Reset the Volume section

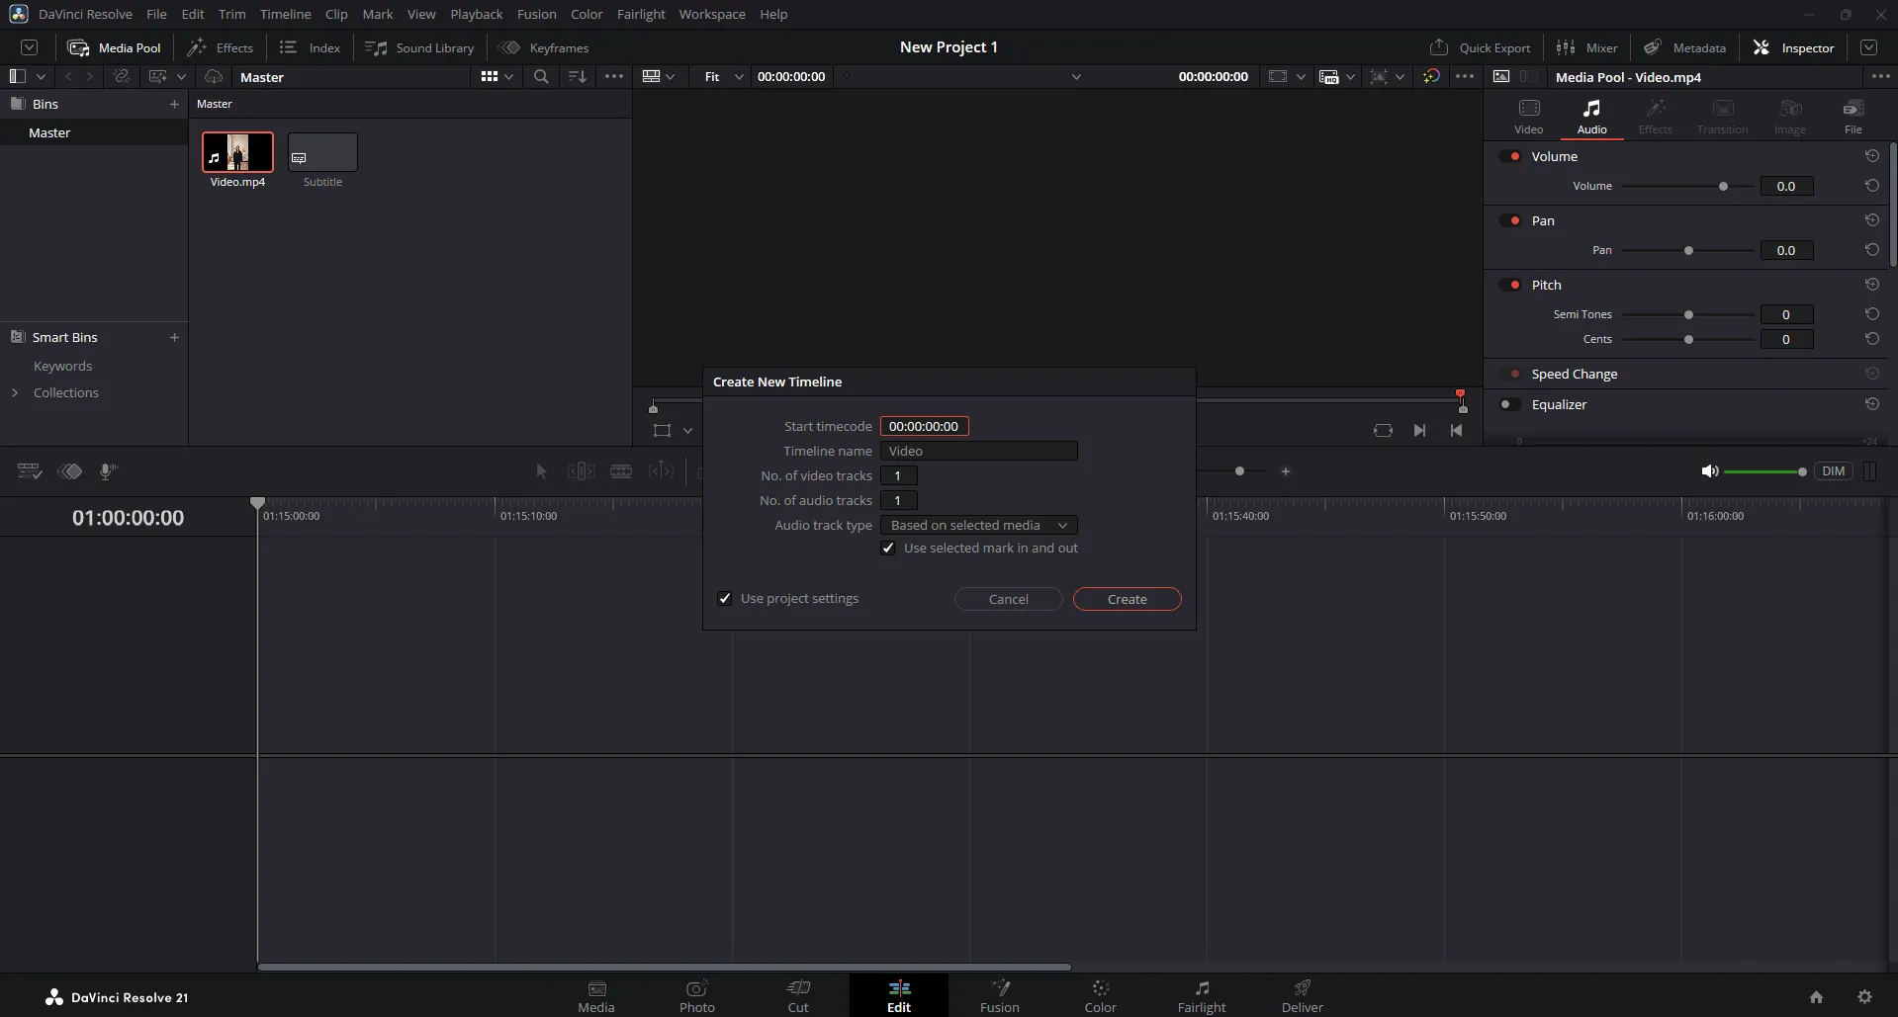1871,156
